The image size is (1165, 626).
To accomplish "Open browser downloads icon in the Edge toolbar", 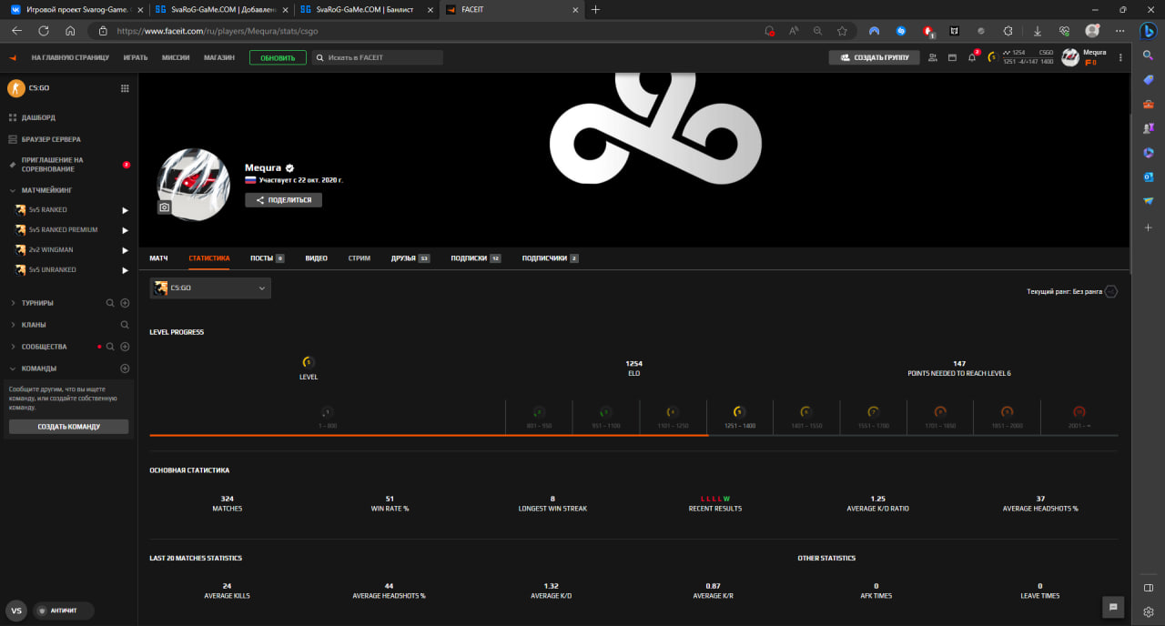I will 1037,31.
